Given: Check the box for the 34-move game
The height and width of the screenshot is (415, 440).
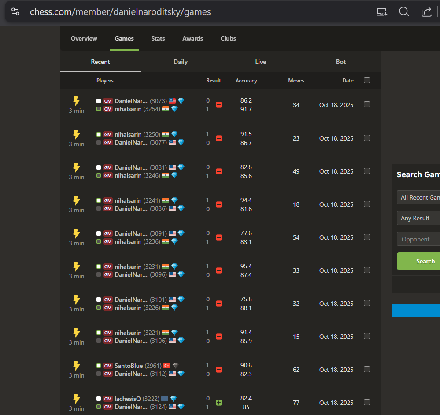Looking at the screenshot, I should click(x=367, y=104).
